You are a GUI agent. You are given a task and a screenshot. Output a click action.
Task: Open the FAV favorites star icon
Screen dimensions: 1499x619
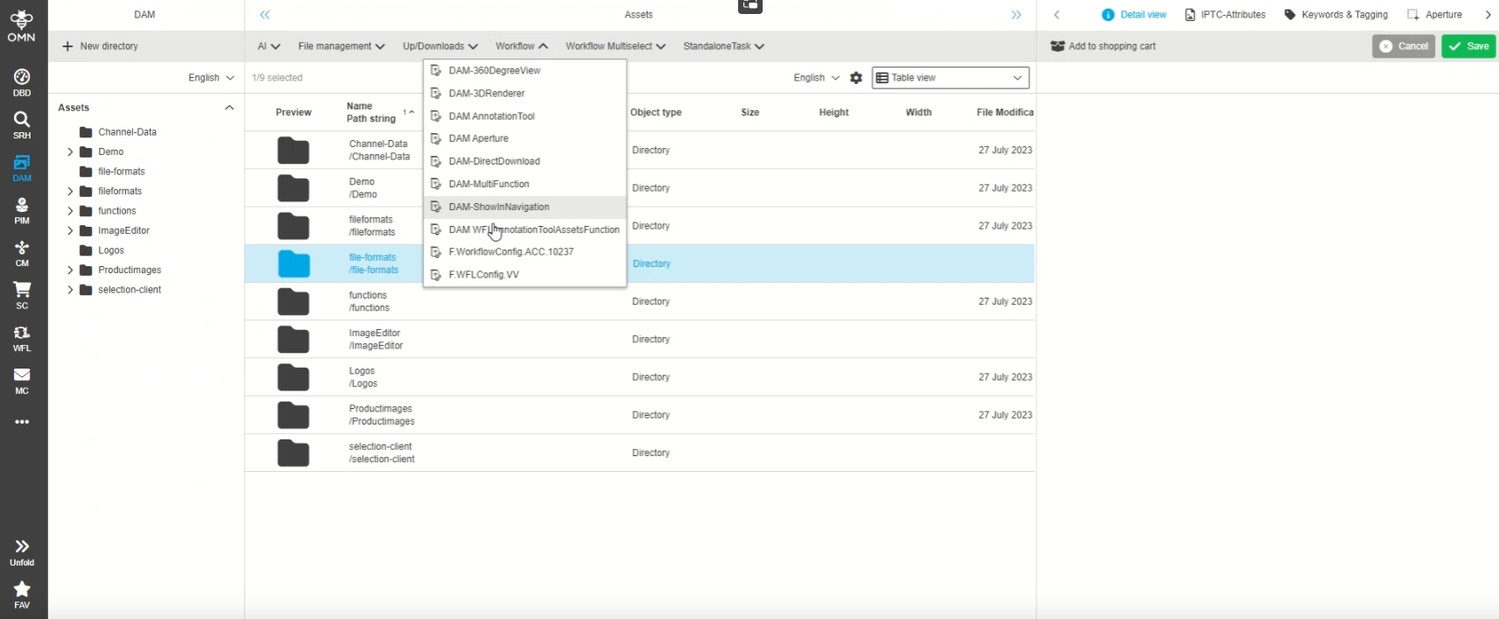coord(22,594)
